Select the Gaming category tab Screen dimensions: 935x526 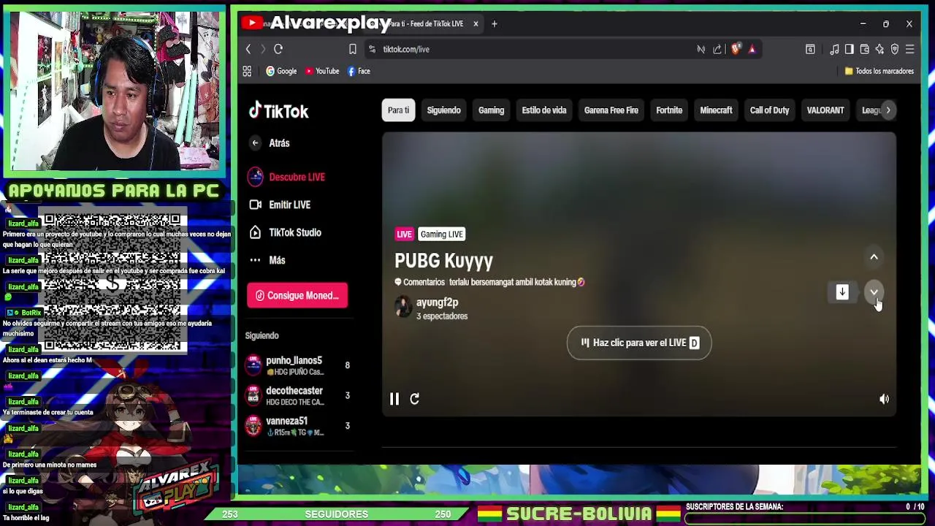click(x=491, y=110)
